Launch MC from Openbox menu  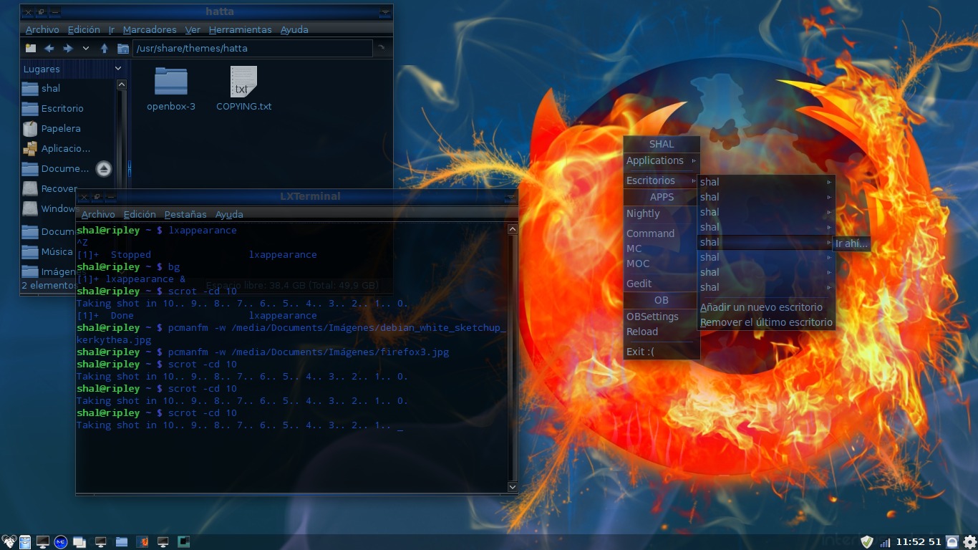[662, 249]
